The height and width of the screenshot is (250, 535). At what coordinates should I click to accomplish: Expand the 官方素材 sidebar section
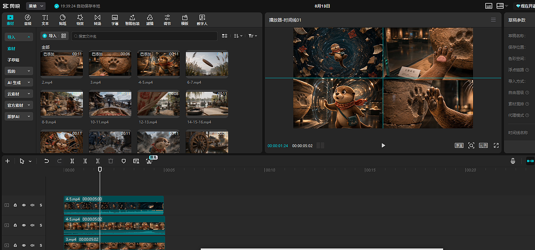(19, 105)
